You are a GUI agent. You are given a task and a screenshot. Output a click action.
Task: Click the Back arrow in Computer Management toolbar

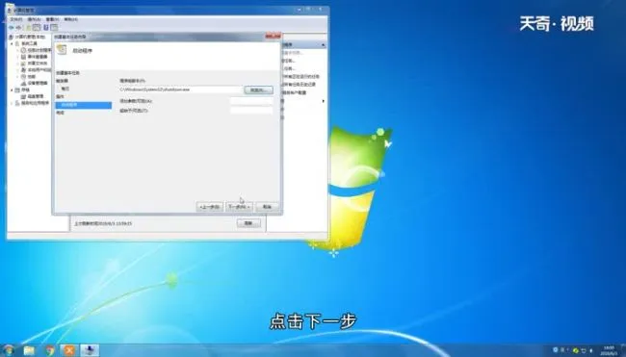click(12, 28)
